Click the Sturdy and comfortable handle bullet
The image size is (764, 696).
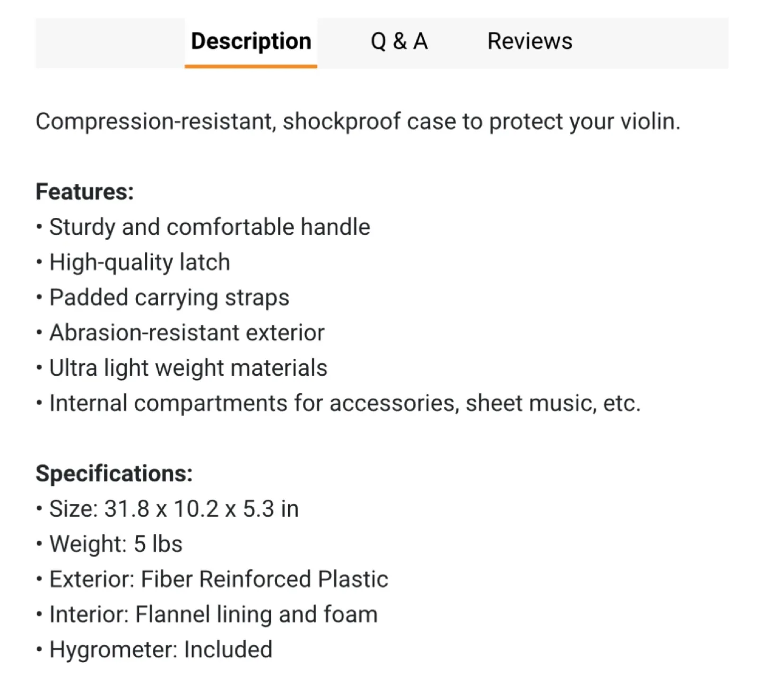click(x=210, y=227)
